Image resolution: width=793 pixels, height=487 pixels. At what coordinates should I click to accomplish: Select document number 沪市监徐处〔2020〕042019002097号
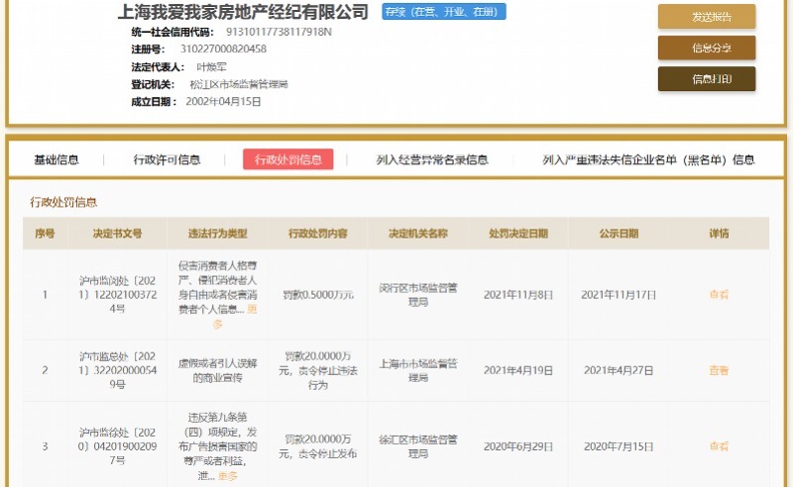click(x=117, y=446)
